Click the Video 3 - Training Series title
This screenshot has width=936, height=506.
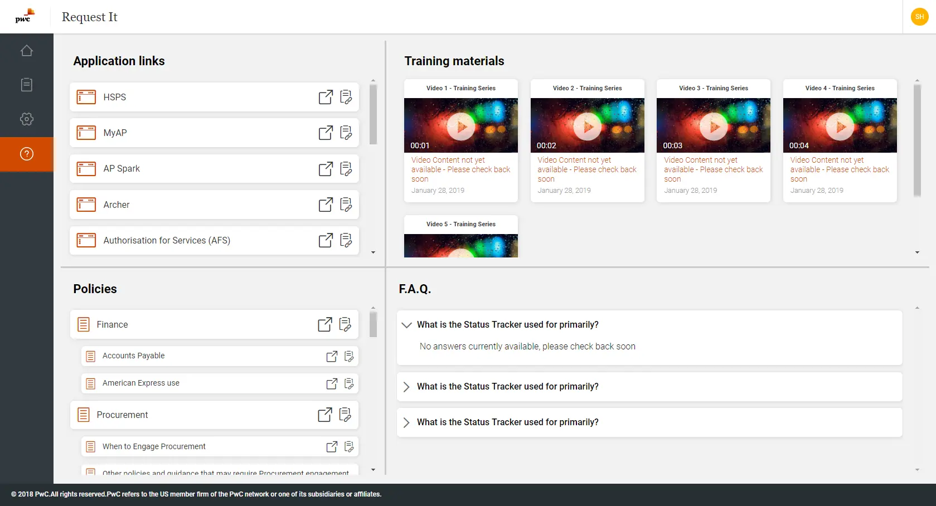[714, 88]
